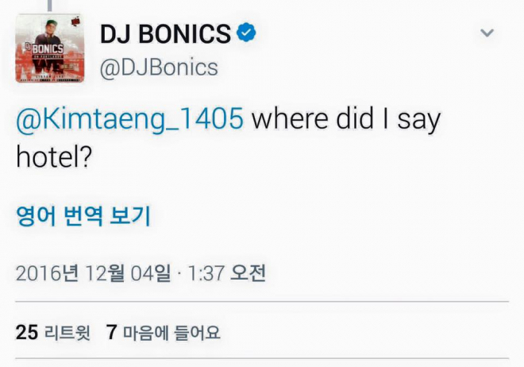Open DJ BONICS profile picture
This screenshot has width=524, height=367.
point(51,49)
